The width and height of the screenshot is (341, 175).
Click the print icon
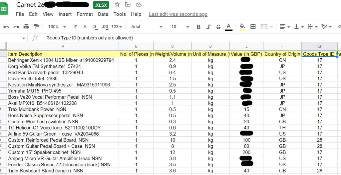point(26,27)
